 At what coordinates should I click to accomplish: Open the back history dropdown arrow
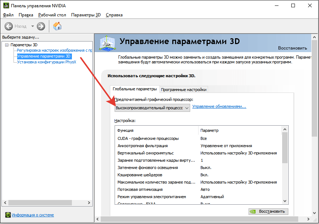point(32,26)
